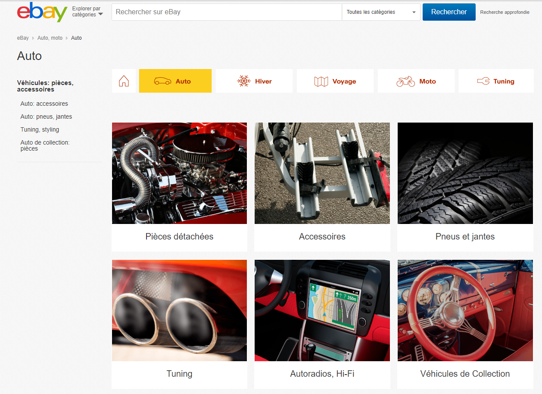Click the snowflake icon for Hiver

coord(244,81)
